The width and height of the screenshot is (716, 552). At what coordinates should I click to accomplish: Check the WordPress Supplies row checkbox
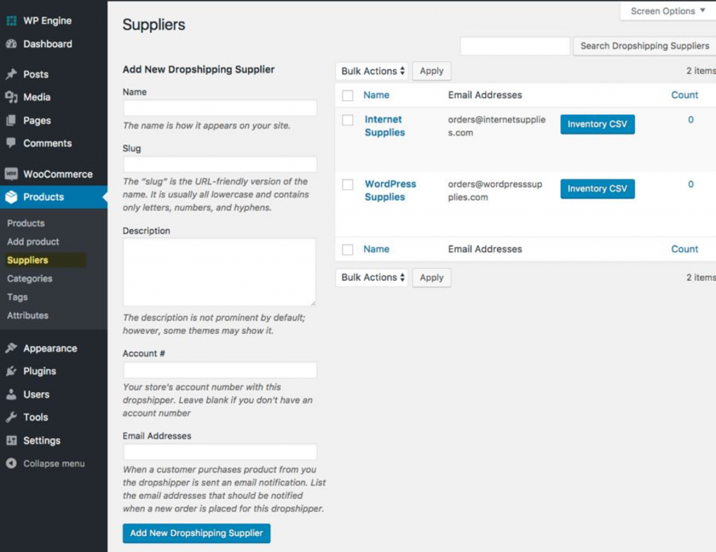pos(348,184)
